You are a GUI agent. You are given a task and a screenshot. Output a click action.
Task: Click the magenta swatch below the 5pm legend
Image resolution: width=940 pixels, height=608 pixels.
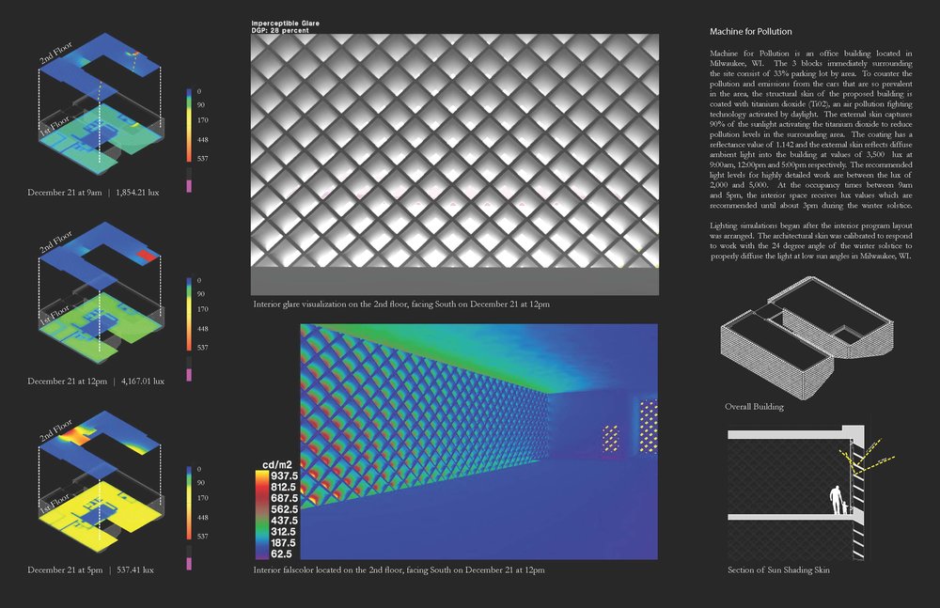189,563
